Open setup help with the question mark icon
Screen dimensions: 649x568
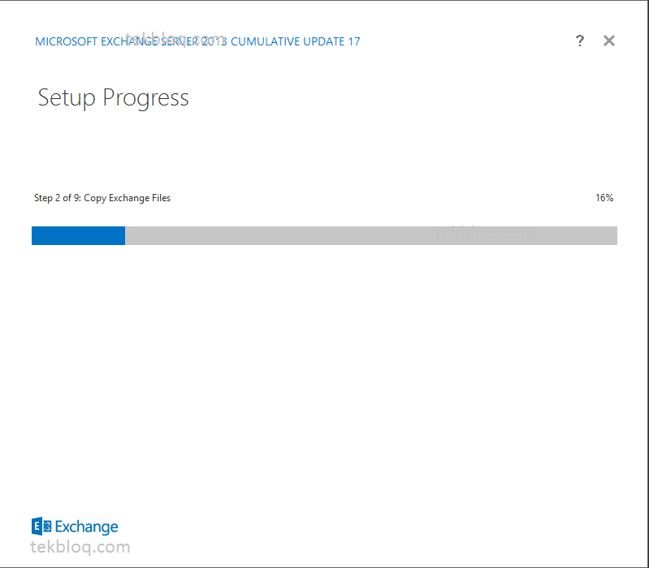(x=580, y=41)
